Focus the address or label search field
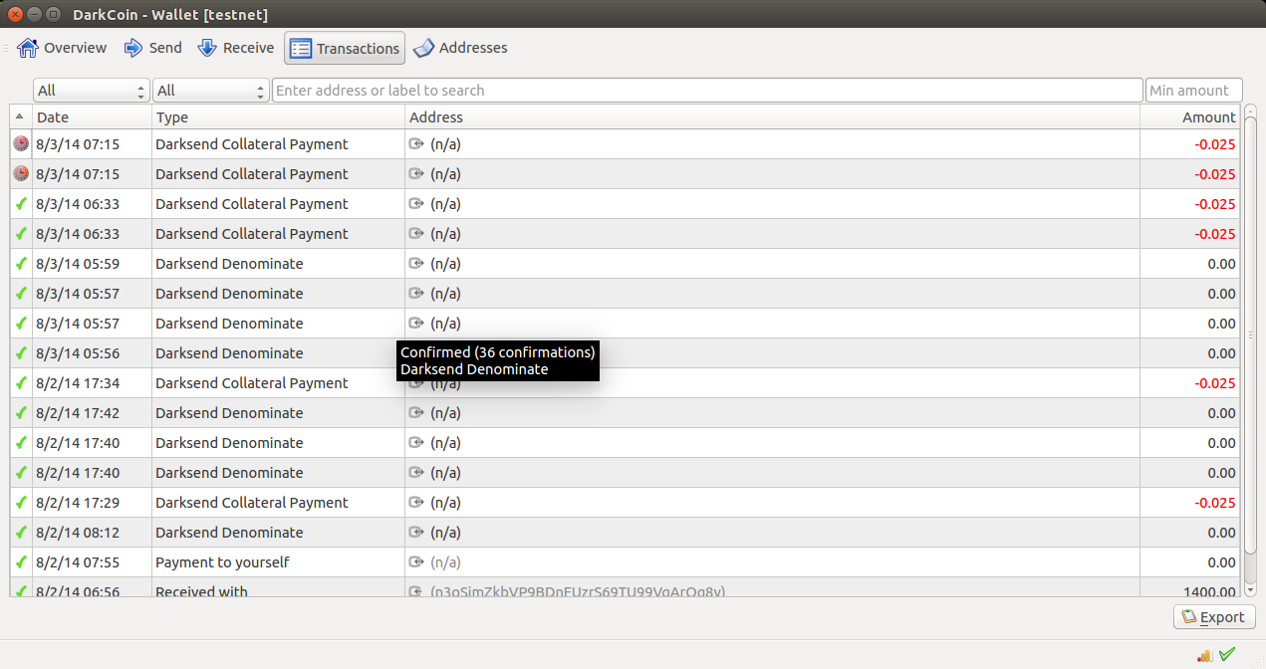 pyautogui.click(x=707, y=91)
